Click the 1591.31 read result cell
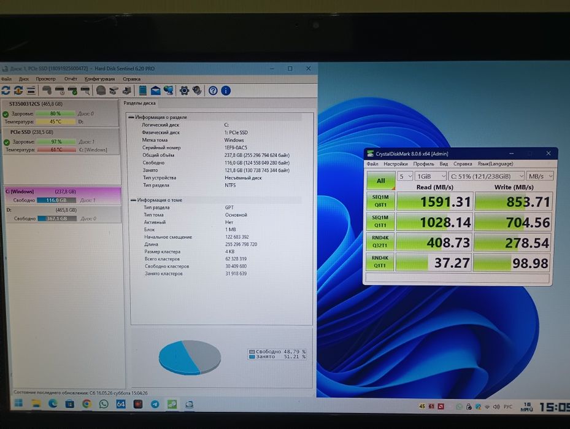570x429 pixels. tap(435, 201)
